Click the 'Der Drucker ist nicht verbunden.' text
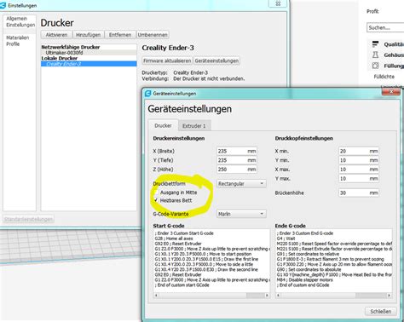The height and width of the screenshot is (322, 404). pyautogui.click(x=209, y=78)
